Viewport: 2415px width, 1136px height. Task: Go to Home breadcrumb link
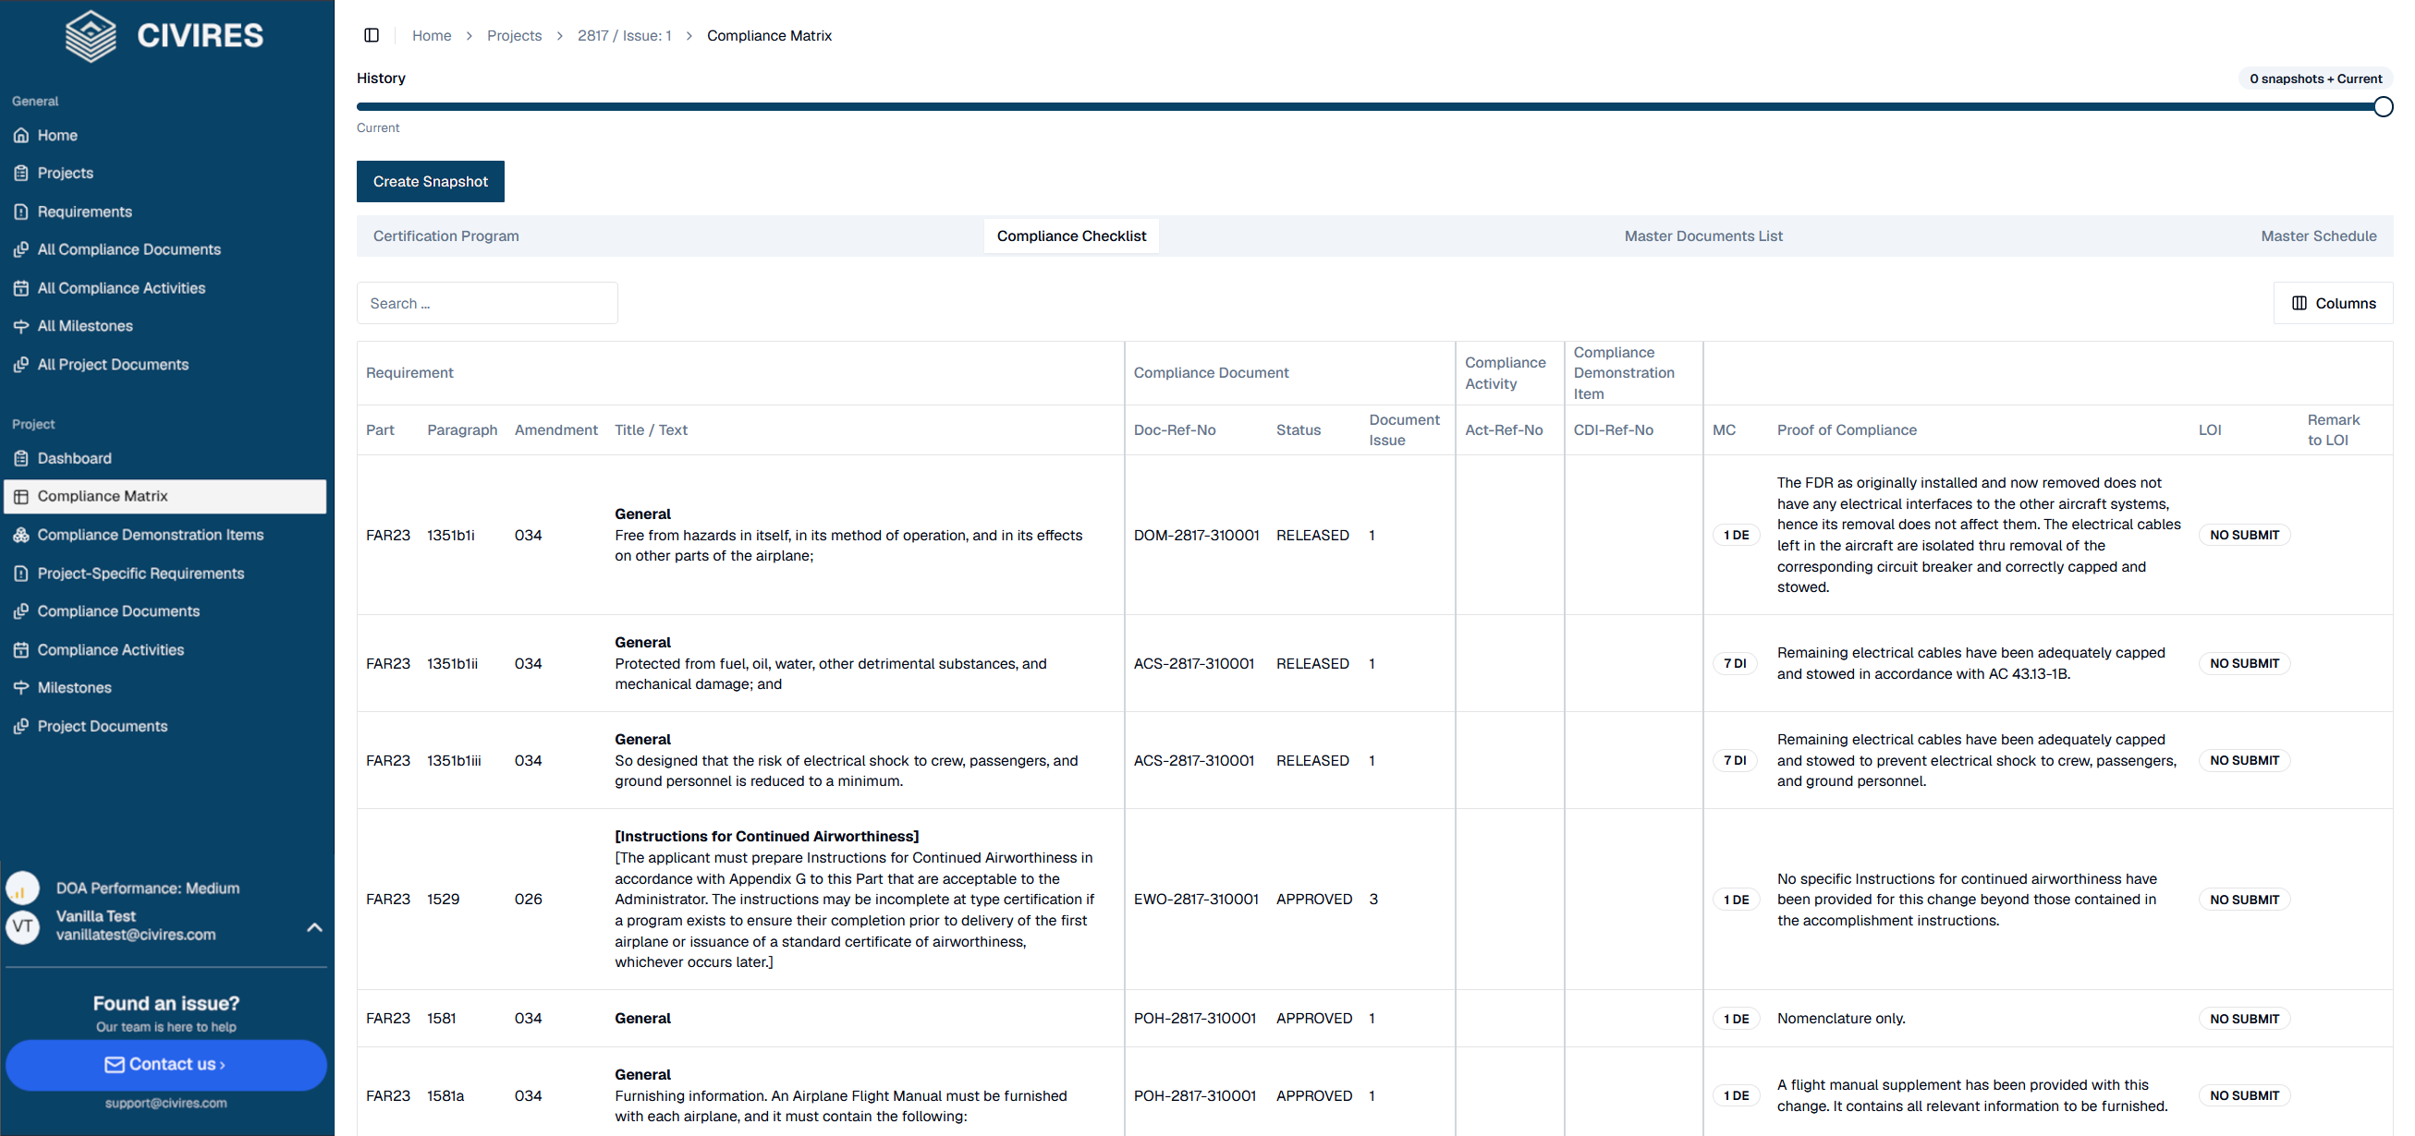(432, 36)
